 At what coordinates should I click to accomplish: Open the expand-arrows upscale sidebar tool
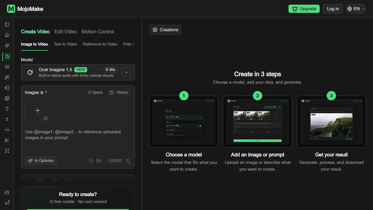pyautogui.click(x=7, y=151)
